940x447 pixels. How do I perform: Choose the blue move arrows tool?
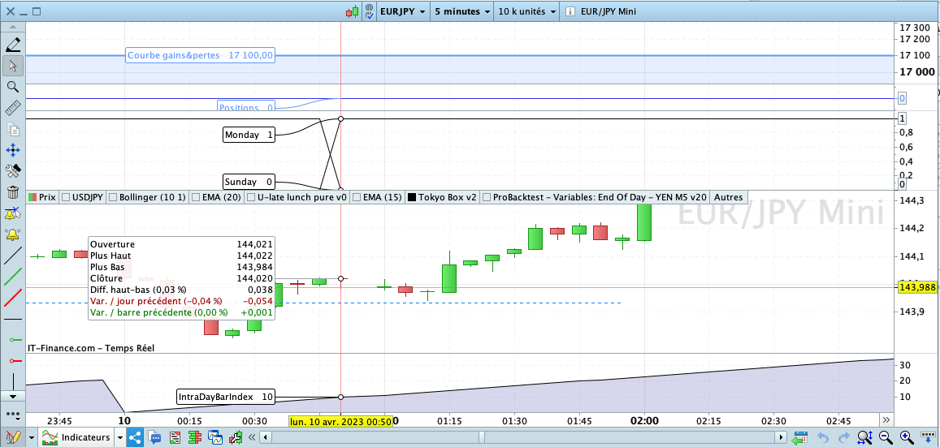(12, 150)
